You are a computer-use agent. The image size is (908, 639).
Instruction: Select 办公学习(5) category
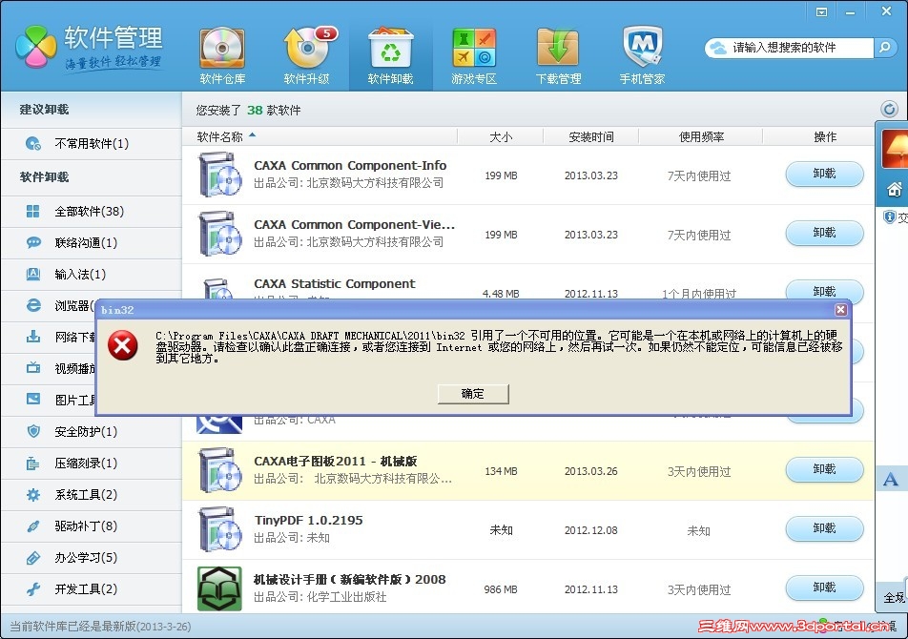tap(91, 557)
